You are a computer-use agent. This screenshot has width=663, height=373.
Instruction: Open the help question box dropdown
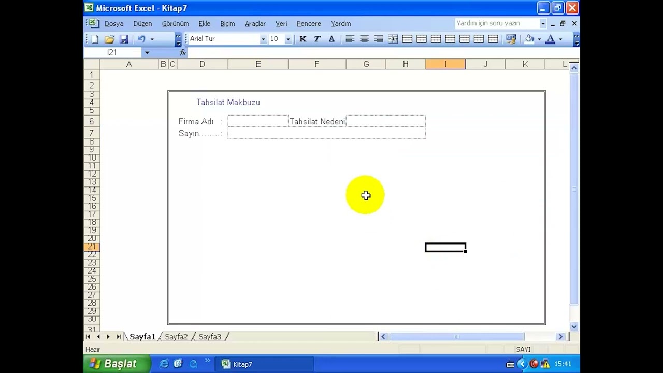(x=543, y=23)
